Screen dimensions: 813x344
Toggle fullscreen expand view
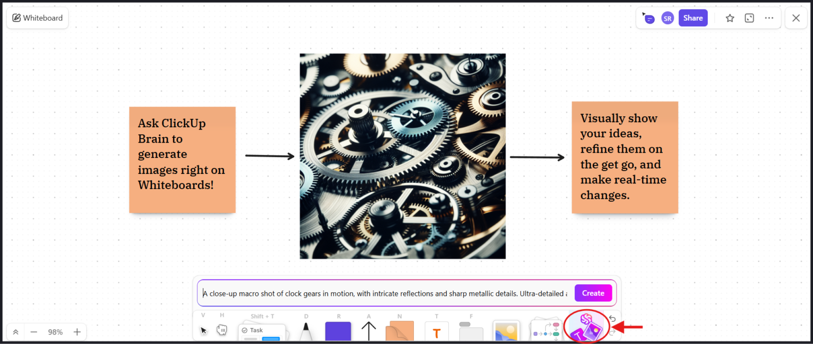pyautogui.click(x=749, y=17)
